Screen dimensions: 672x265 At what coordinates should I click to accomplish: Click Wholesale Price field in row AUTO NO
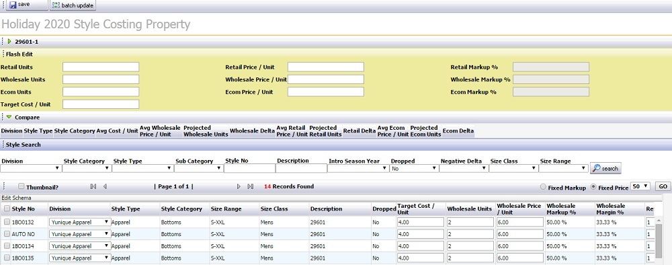pyautogui.click(x=520, y=234)
